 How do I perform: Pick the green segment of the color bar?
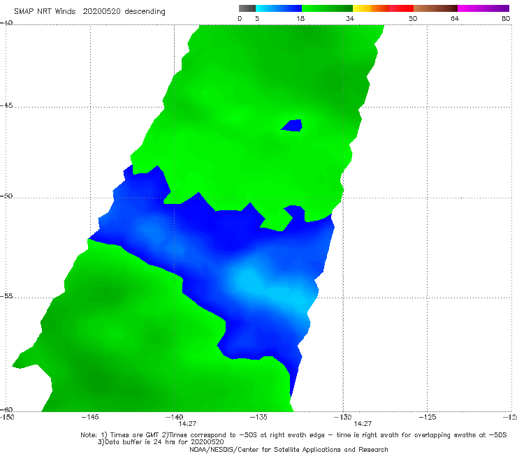pyautogui.click(x=327, y=8)
